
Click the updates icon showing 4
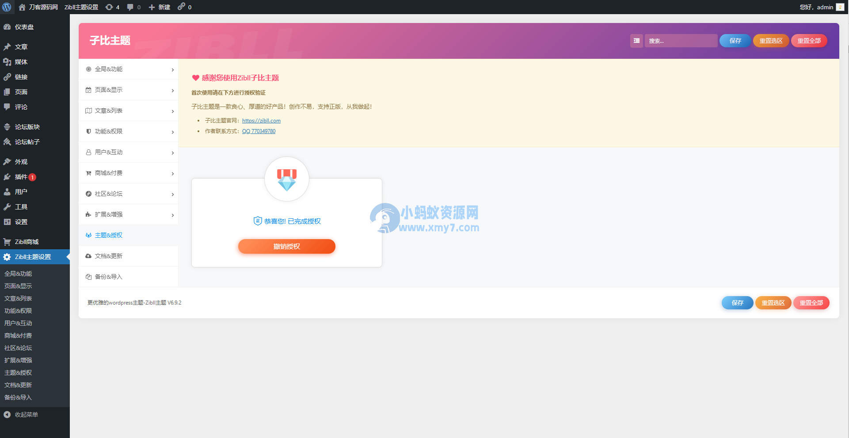tap(109, 7)
